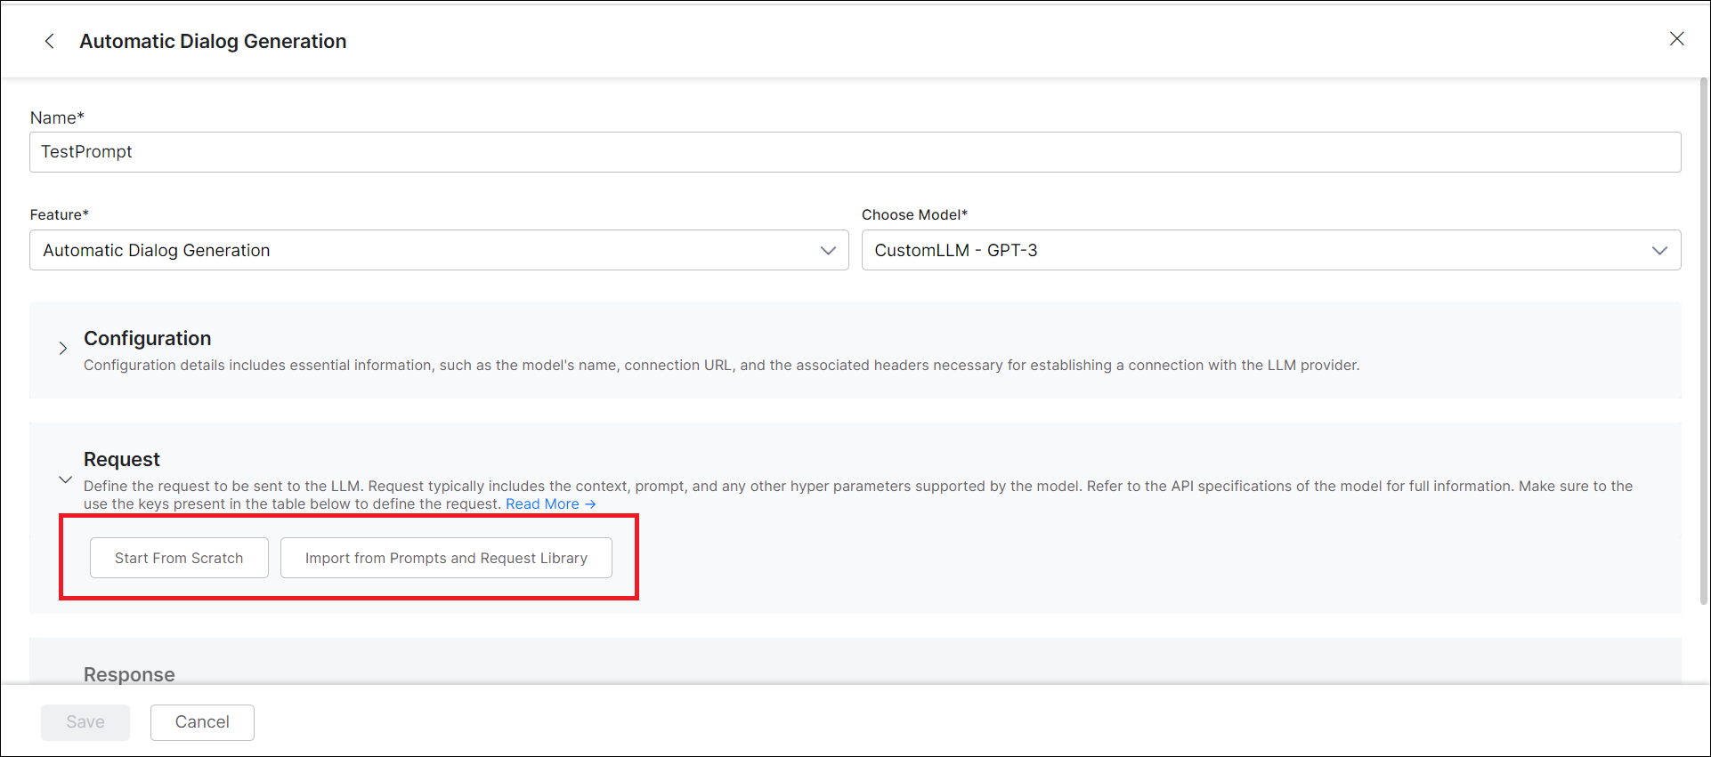
Task: Click the Automatic Dialog Generation page title
Action: click(x=213, y=41)
